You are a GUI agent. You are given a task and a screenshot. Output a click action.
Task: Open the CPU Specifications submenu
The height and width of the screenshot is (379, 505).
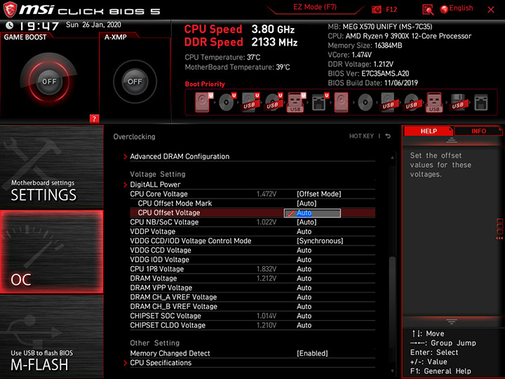coord(161,363)
